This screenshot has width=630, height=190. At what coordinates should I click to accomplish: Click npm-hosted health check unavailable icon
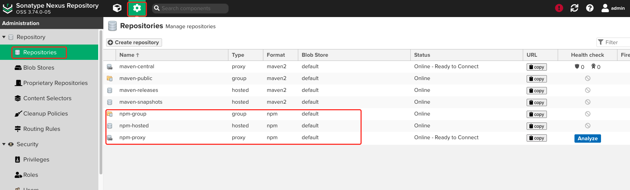[588, 126]
